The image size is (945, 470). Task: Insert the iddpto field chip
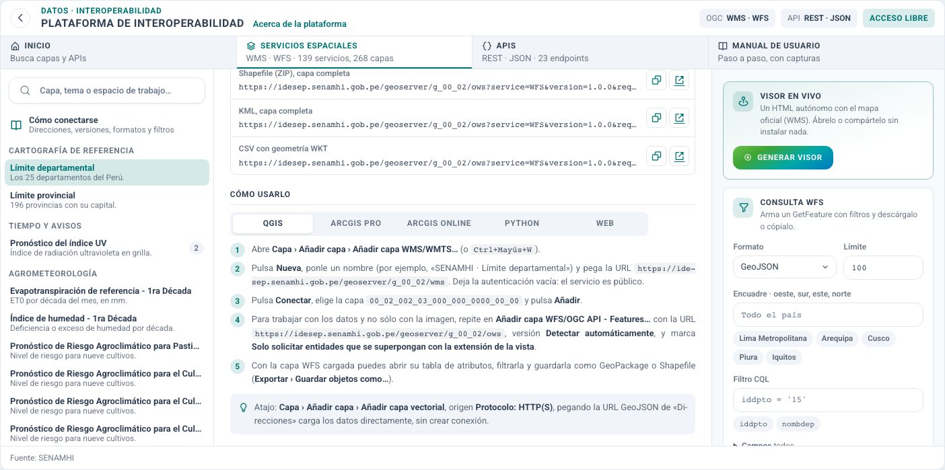(753, 424)
